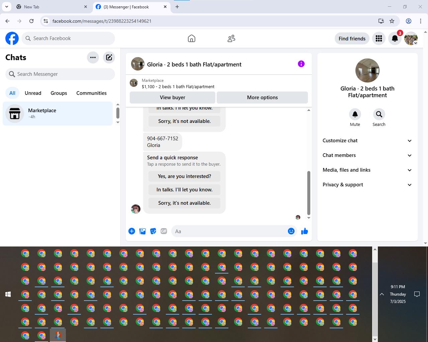Send a thumbs-up like
The height and width of the screenshot is (342, 428).
pyautogui.click(x=305, y=231)
